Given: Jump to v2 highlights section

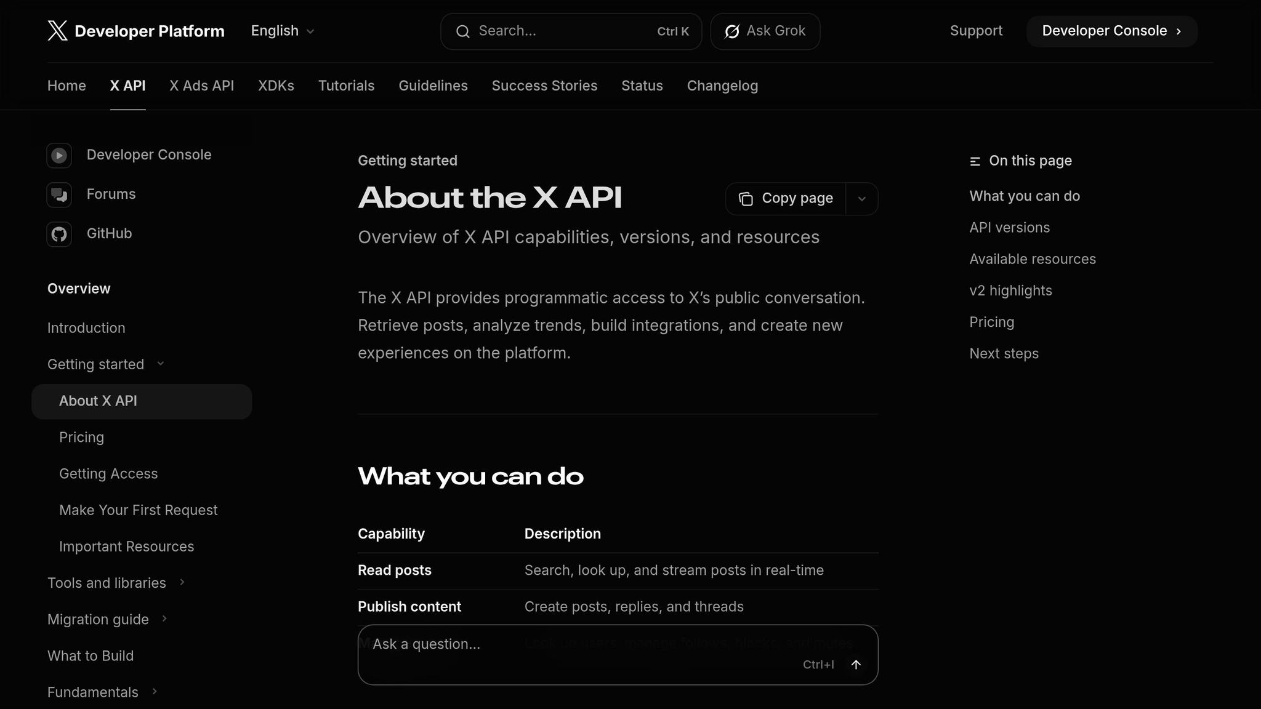Looking at the screenshot, I should 1010,290.
